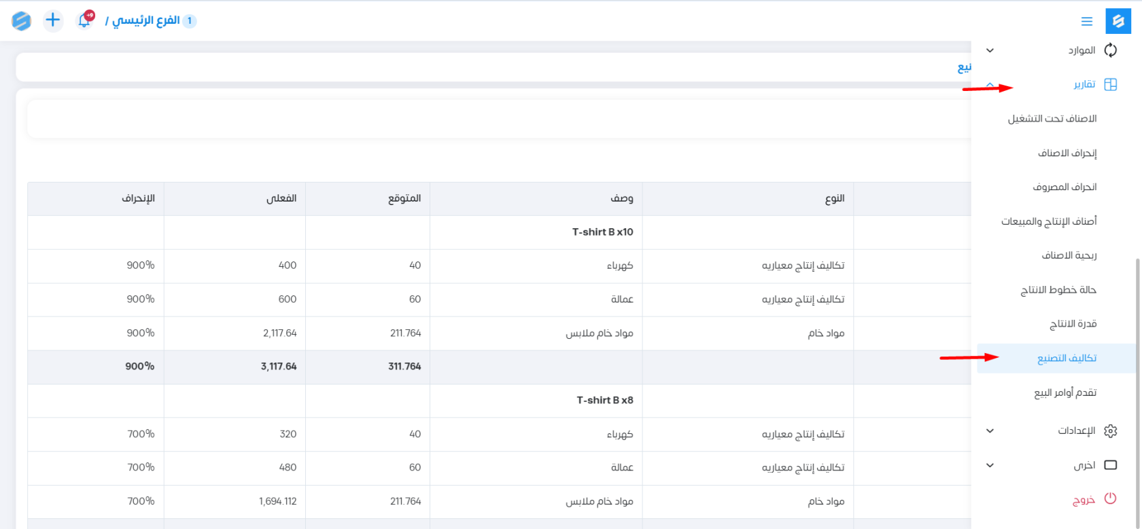Screen dimensions: 1142x529
Task: Open الاصناف تحت التشغيل report
Action: (1052, 119)
